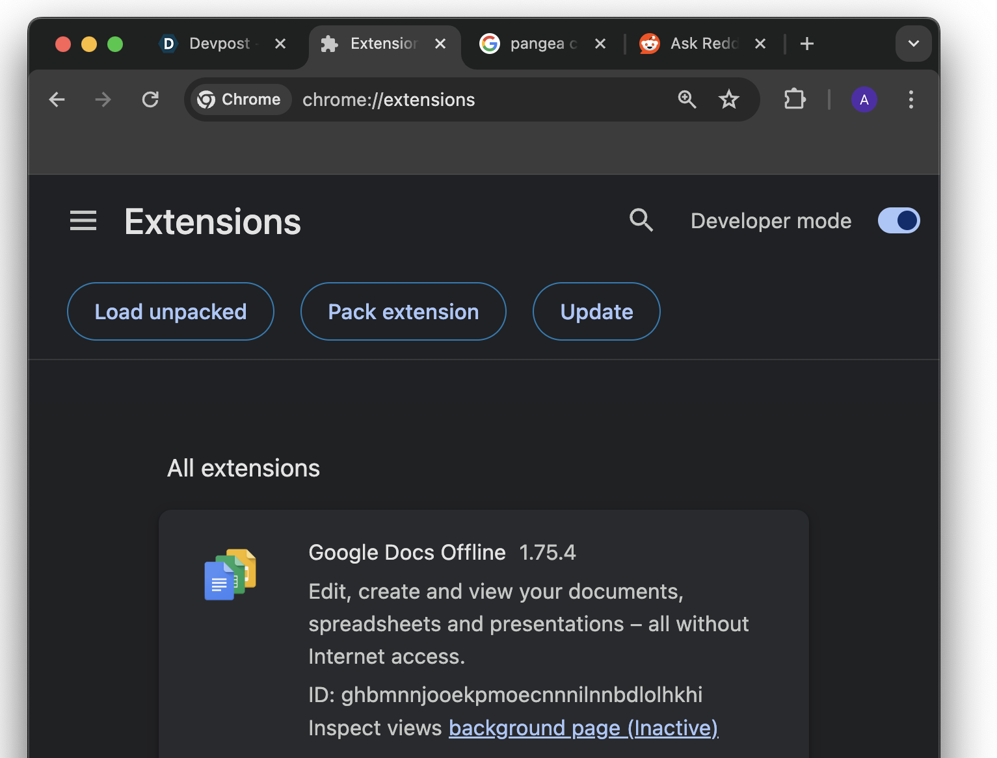The width and height of the screenshot is (997, 758).
Task: Close the Extensions tab
Action: point(440,44)
